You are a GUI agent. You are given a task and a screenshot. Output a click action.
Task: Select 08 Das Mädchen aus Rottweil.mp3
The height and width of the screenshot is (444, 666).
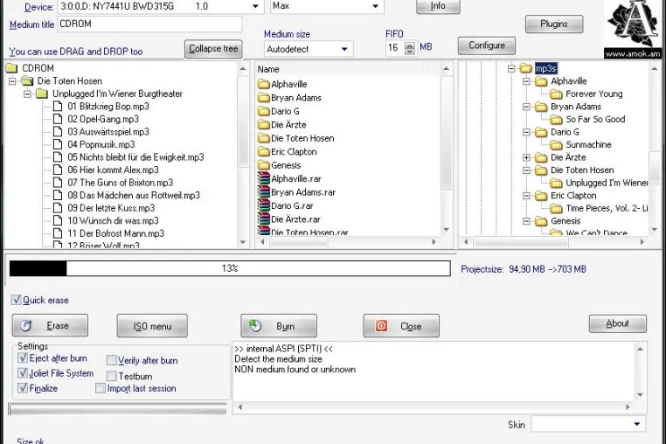click(134, 196)
